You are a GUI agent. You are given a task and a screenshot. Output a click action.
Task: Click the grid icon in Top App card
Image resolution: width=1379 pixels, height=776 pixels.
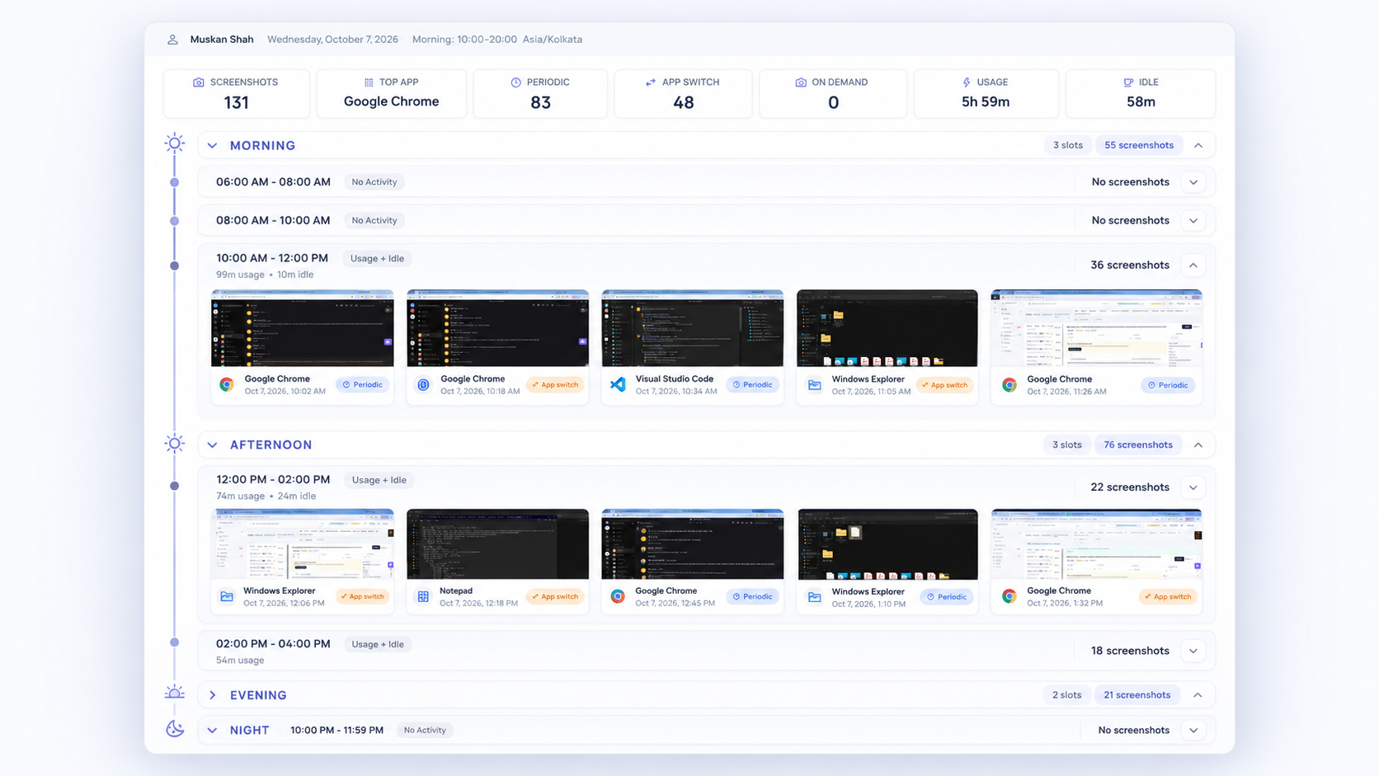coord(369,82)
